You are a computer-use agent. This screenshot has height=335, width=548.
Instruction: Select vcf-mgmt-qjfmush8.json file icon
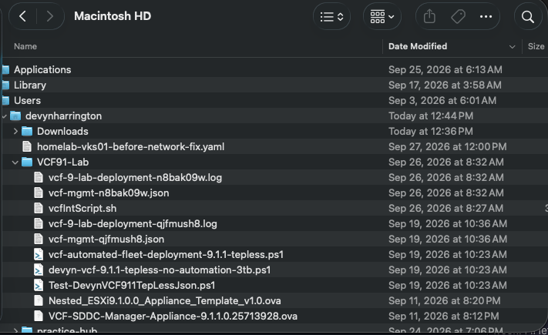coord(39,239)
